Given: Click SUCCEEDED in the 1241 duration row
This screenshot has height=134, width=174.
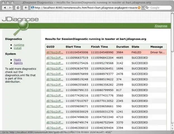Looking at the screenshot, I should (140, 112).
